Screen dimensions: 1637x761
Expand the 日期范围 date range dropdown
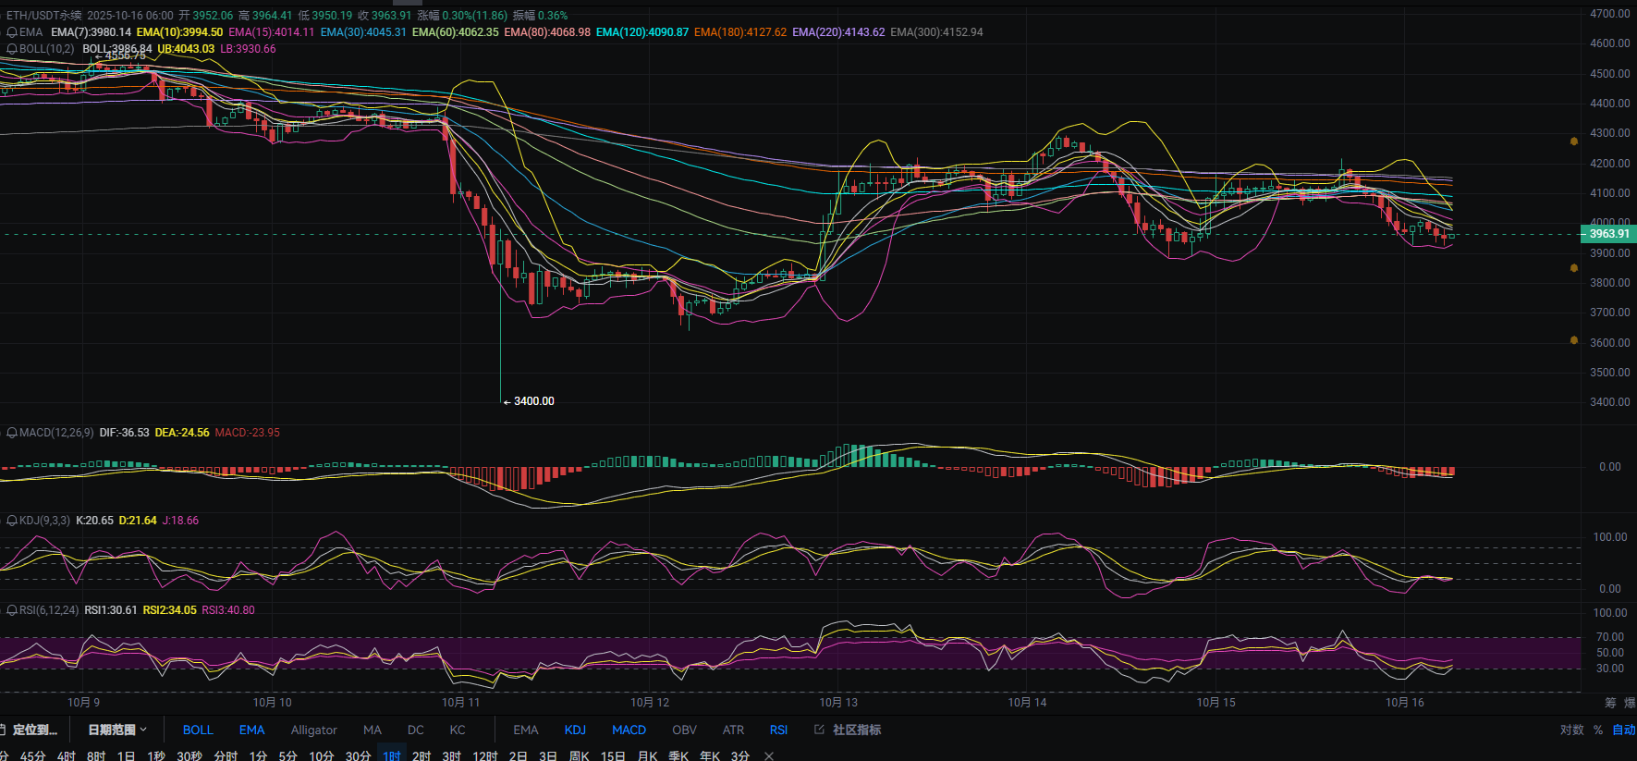coord(117,730)
